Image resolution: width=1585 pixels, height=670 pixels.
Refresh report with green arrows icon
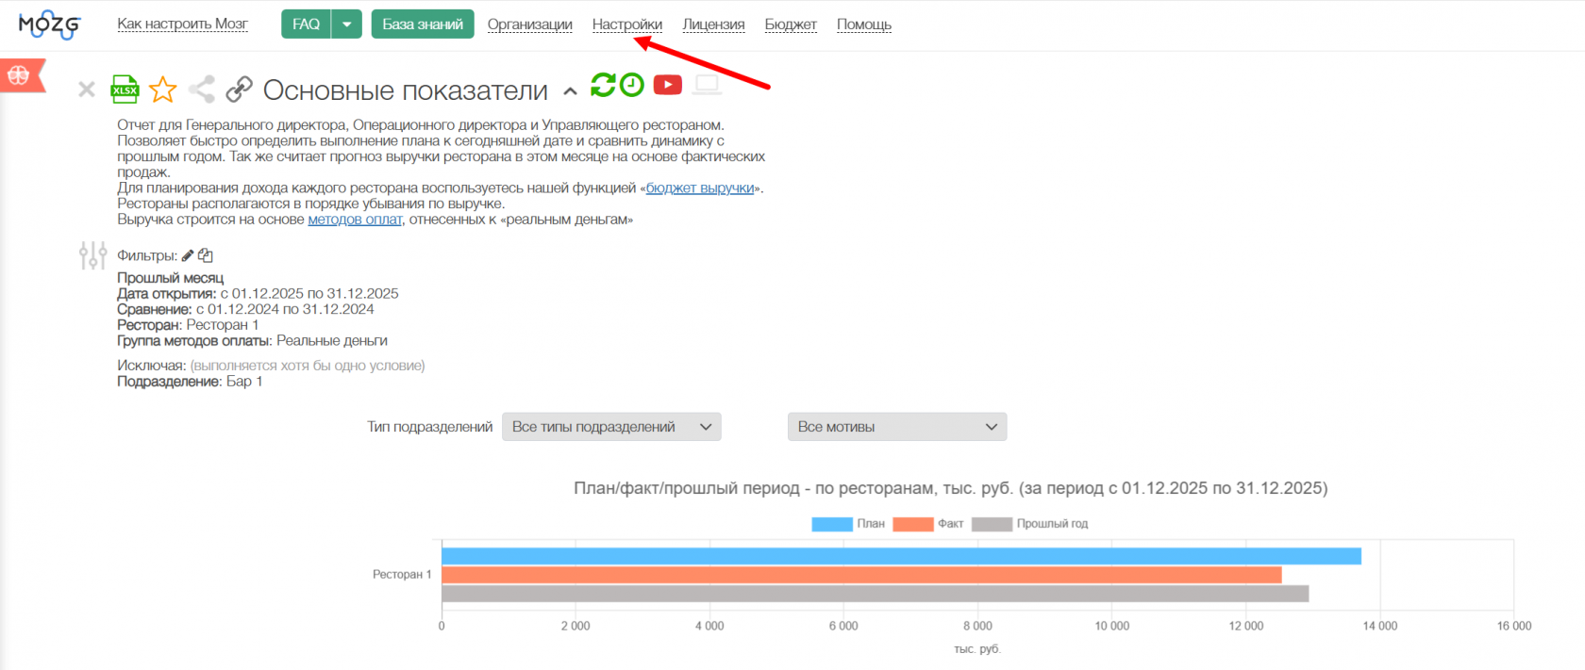(602, 85)
